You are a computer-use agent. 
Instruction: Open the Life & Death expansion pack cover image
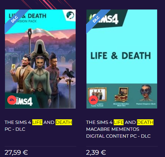40,59
